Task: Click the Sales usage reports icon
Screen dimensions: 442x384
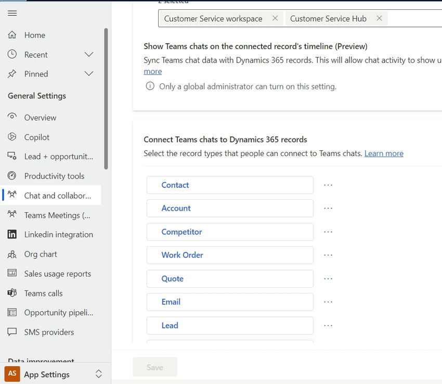Action: click(x=12, y=274)
